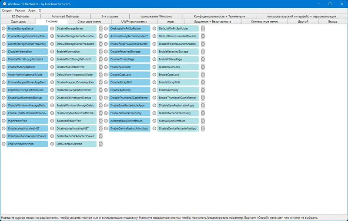Open the Опции menu
348x221 pixels.
(x=7, y=10)
